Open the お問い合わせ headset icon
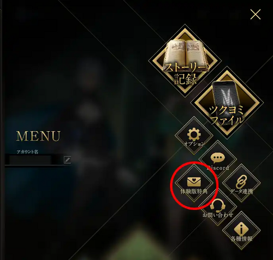273x260 pixels. coord(218,205)
